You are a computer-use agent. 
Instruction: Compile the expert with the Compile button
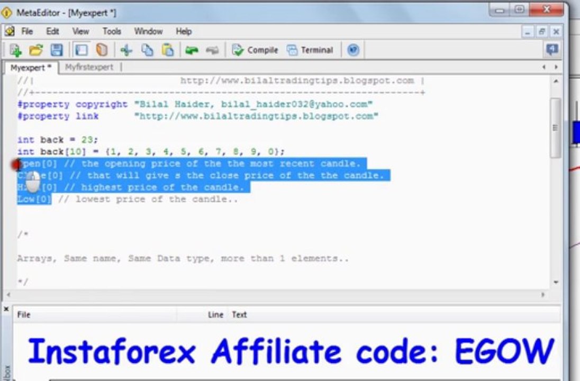tap(255, 50)
